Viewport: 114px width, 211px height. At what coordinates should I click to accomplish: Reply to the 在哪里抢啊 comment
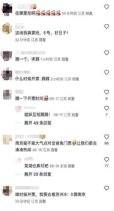tap(89, 13)
